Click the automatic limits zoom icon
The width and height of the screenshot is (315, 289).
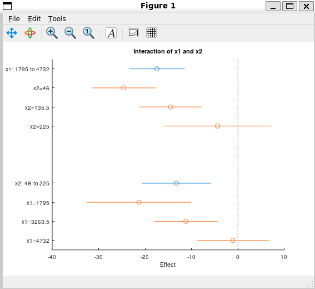point(88,33)
